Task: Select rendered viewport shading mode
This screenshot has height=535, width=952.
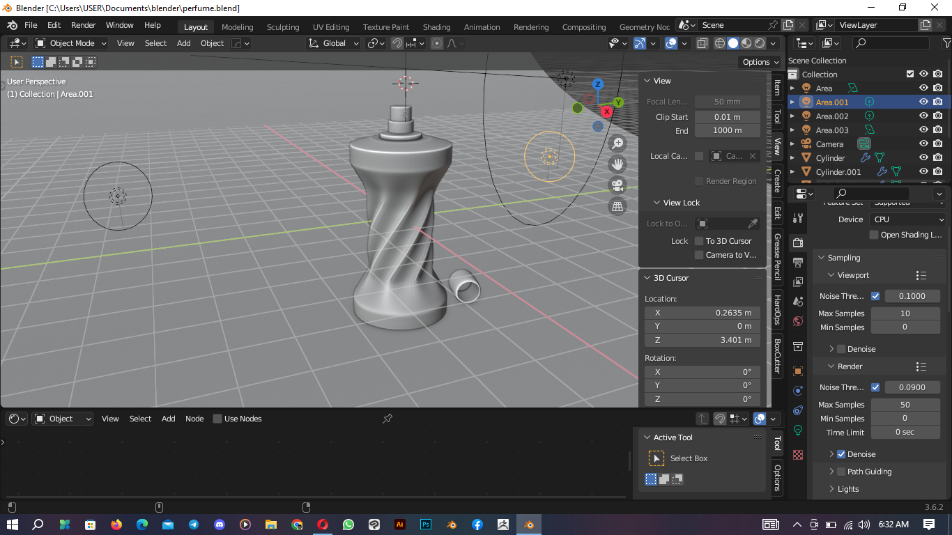Action: point(760,43)
